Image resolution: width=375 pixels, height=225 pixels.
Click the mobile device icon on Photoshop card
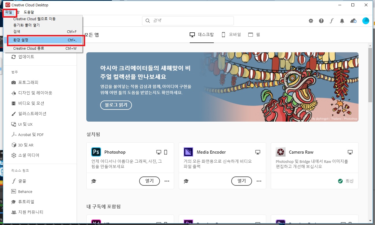166,152
